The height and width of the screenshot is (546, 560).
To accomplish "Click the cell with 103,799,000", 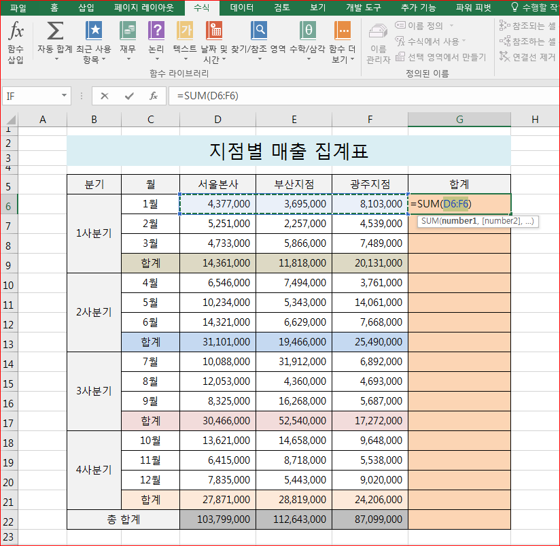I will pyautogui.click(x=218, y=519).
